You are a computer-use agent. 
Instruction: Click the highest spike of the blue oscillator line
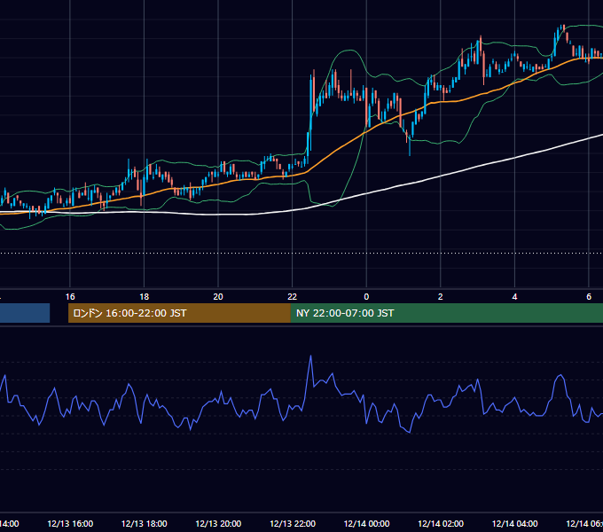[310, 356]
